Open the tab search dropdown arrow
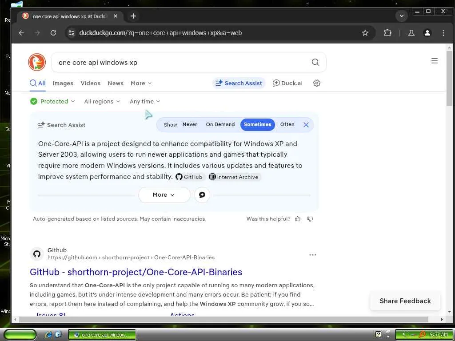The height and width of the screenshot is (341, 455). coord(402,16)
